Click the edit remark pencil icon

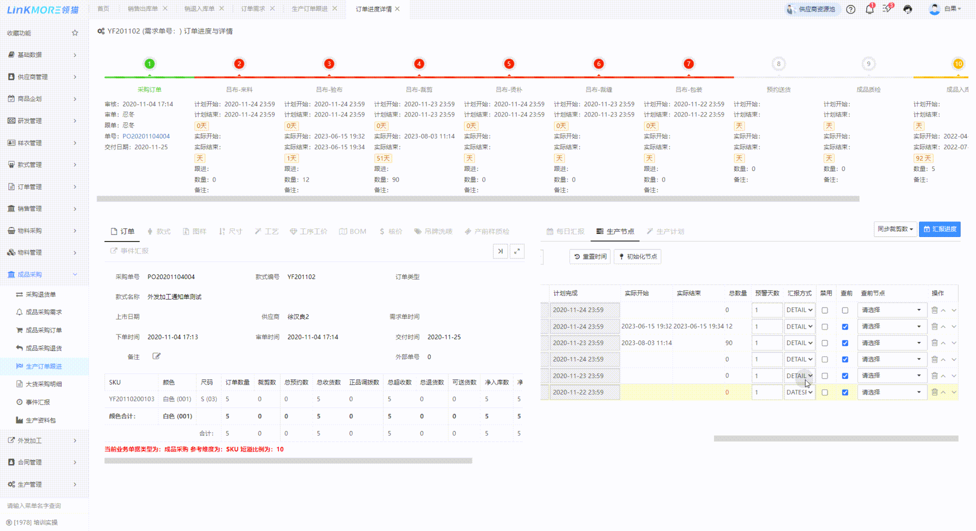coord(156,356)
